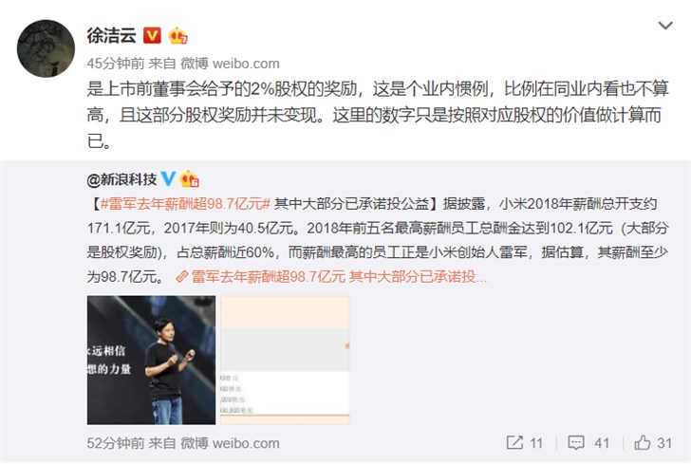Screen dimensions: 691x464
Task: Open the bottom 微博 weibo.com source link
Action: point(230,443)
